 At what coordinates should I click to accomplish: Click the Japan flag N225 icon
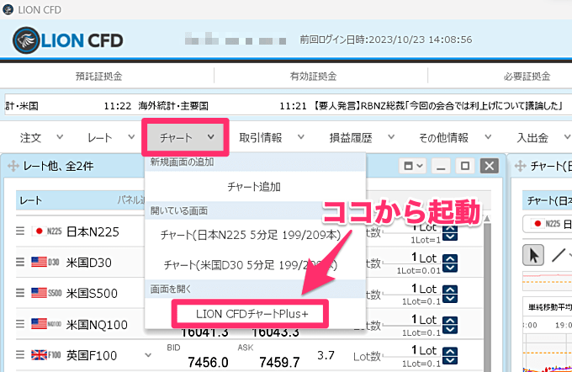click(47, 231)
